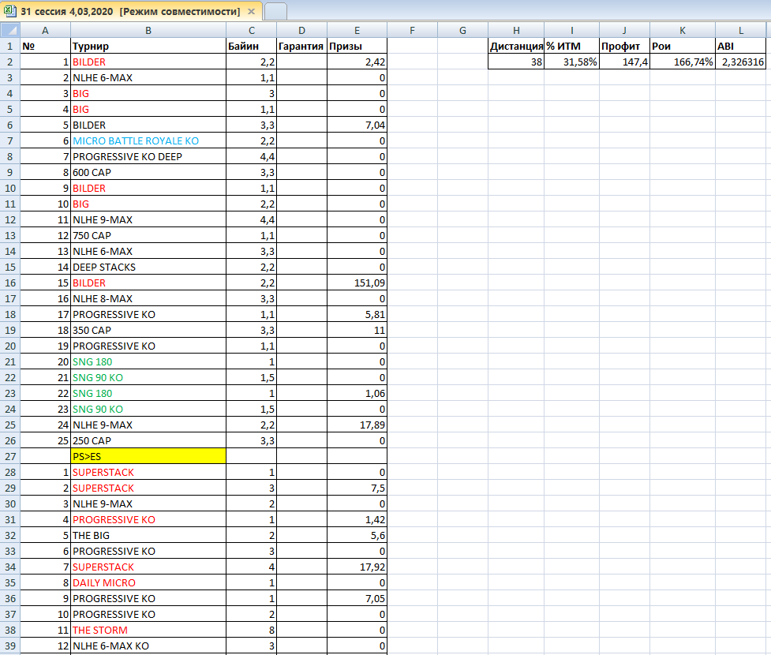771x655 pixels.
Task: Select row 27 header
Action: pos(9,456)
